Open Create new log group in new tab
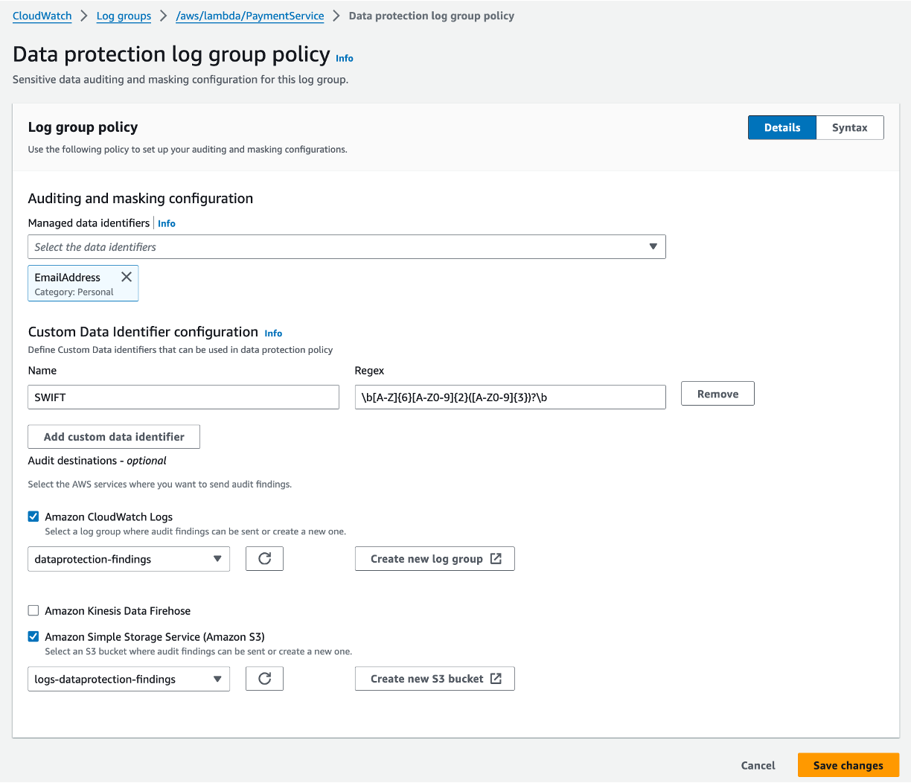Screen dimensions: 911x783 435,558
